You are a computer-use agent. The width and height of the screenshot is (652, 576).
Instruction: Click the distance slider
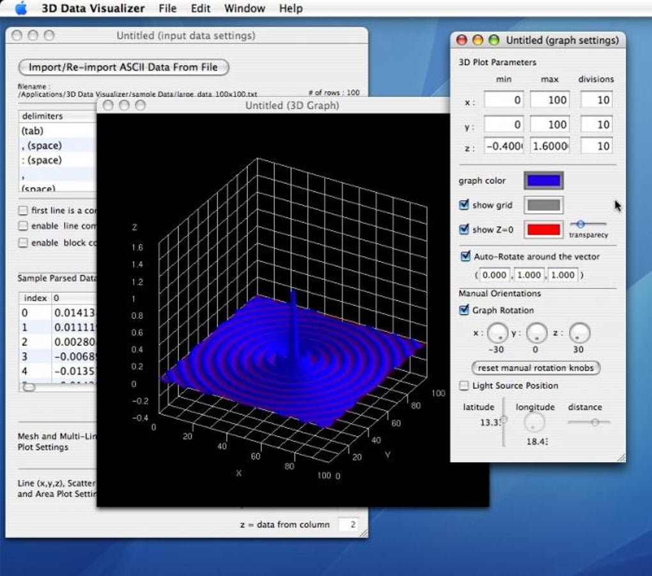(594, 422)
